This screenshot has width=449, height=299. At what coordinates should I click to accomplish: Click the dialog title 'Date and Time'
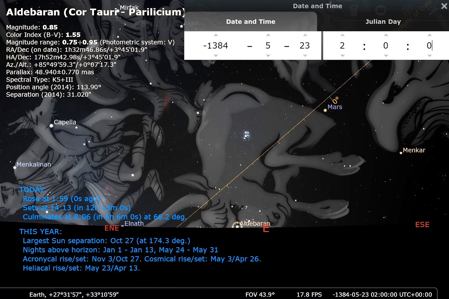[317, 6]
